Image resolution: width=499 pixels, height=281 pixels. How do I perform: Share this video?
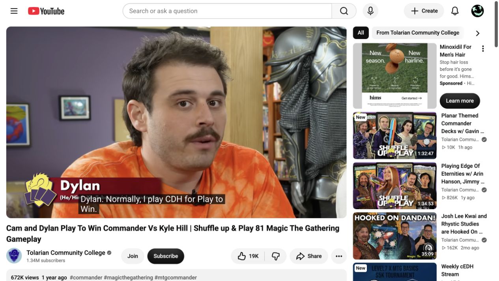309,256
